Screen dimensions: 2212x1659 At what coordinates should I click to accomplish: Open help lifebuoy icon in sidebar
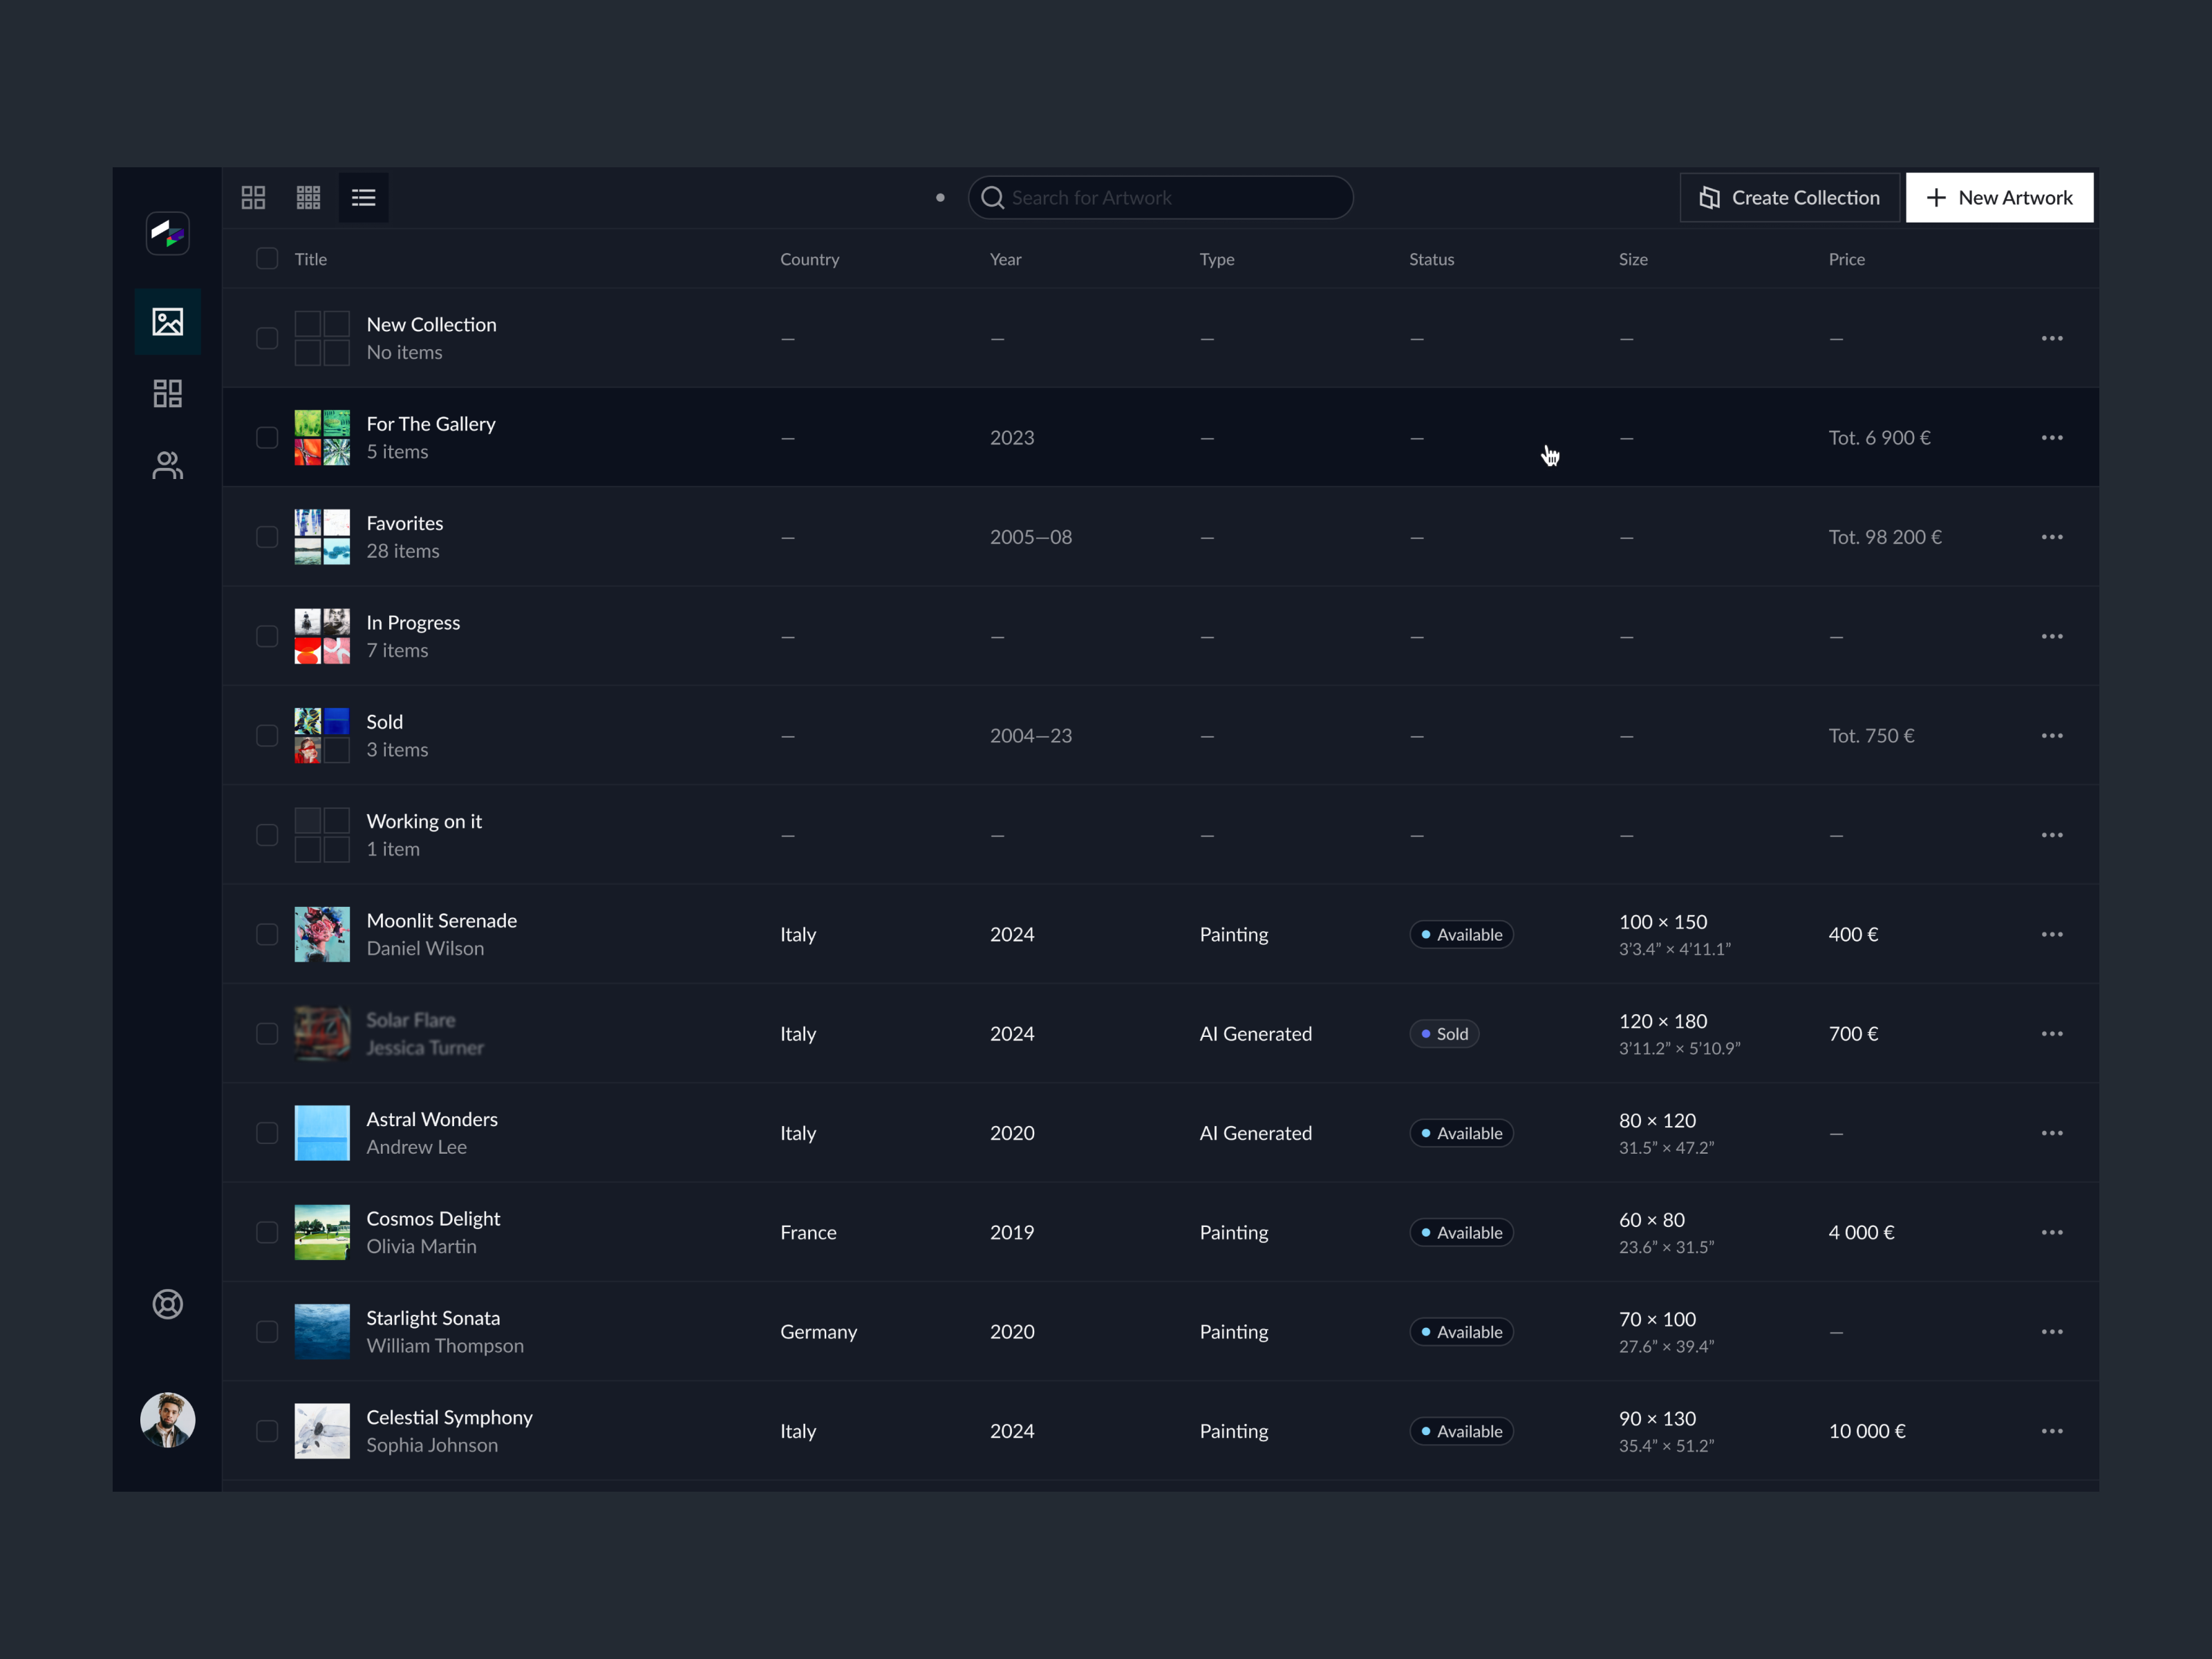(x=167, y=1304)
